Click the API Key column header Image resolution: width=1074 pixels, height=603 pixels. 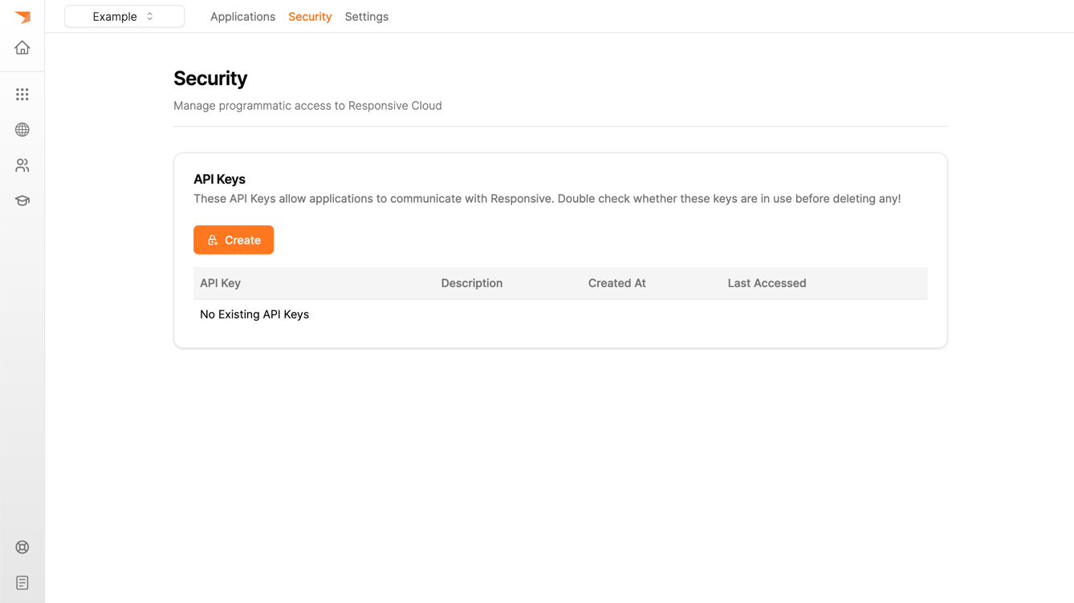pos(220,283)
